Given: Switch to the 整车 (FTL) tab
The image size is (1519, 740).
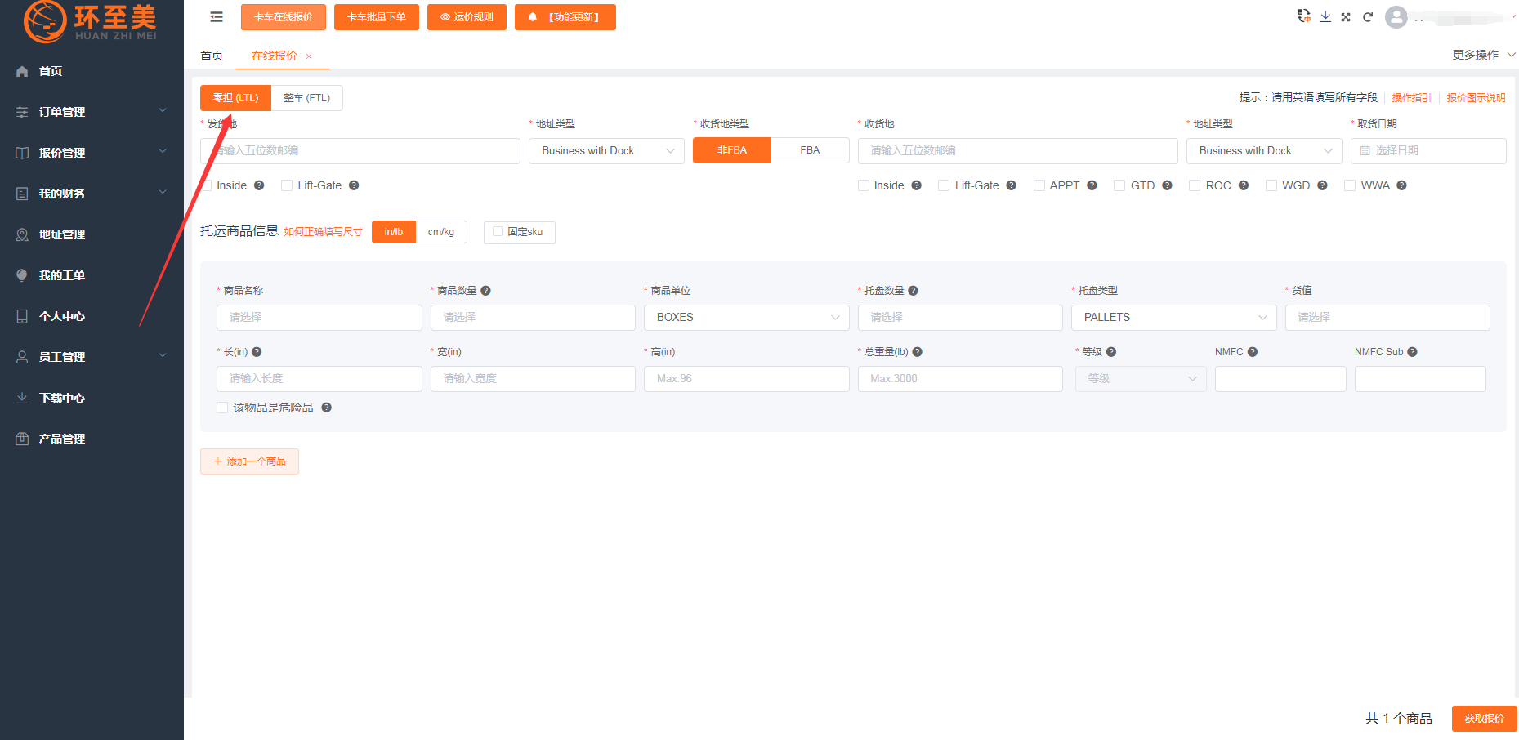Looking at the screenshot, I should [306, 98].
